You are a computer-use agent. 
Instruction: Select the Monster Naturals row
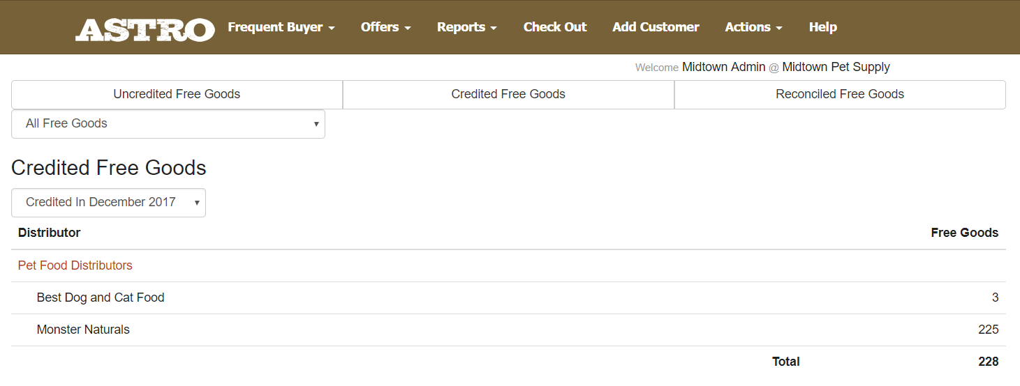pyautogui.click(x=508, y=330)
